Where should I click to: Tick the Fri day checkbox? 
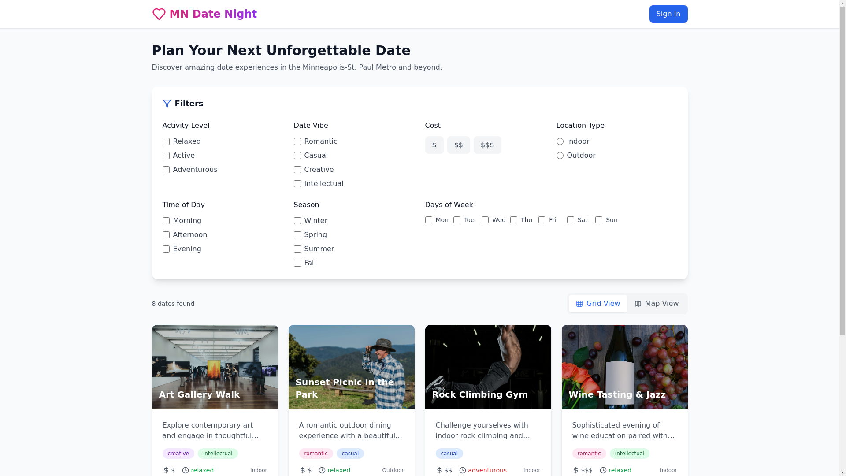point(542,220)
